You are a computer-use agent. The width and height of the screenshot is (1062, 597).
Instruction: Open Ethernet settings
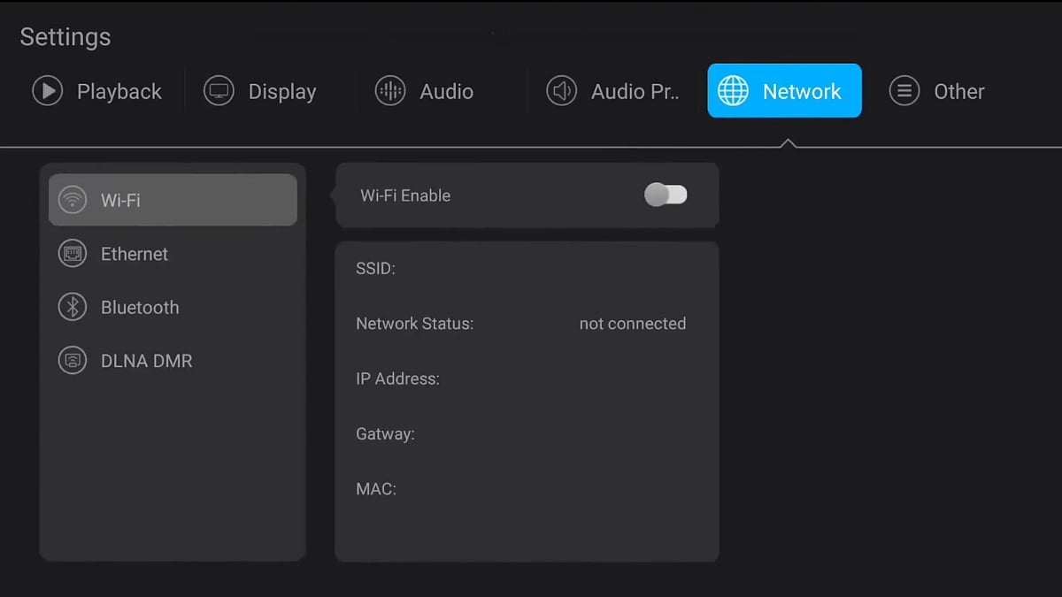135,254
